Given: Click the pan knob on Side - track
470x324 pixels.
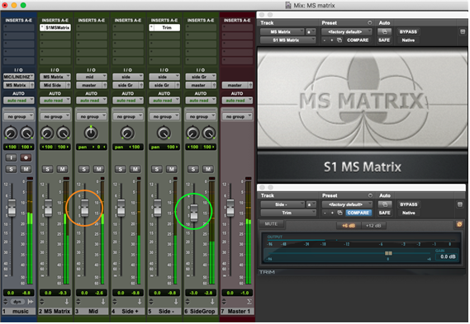Looking at the screenshot, I should [x=164, y=133].
